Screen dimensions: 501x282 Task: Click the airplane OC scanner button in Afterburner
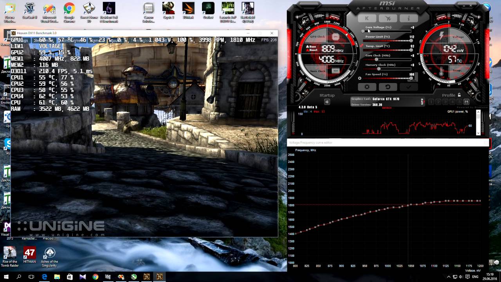pyautogui.click(x=388, y=18)
